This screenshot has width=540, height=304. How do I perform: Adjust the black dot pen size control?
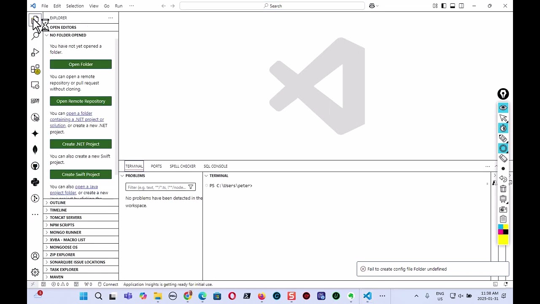[x=503, y=168]
